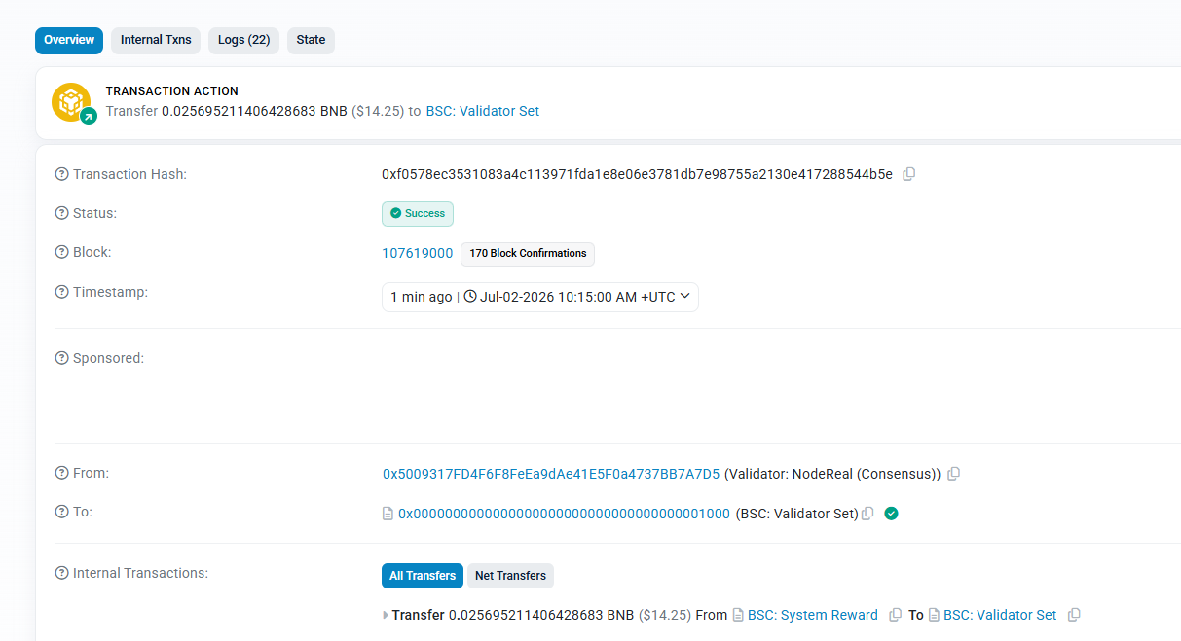Viewport: 1181px width, 641px height.
Task: Copy the internal transfer Validator Set address
Action: click(1074, 615)
